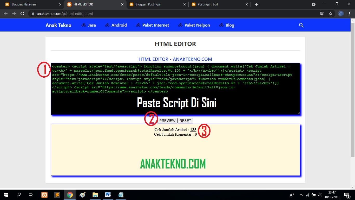Click the bicycle icon beside Blog
355x200 pixels.
(x=221, y=25)
